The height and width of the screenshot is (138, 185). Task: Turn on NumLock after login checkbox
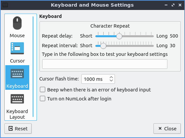click(x=43, y=98)
